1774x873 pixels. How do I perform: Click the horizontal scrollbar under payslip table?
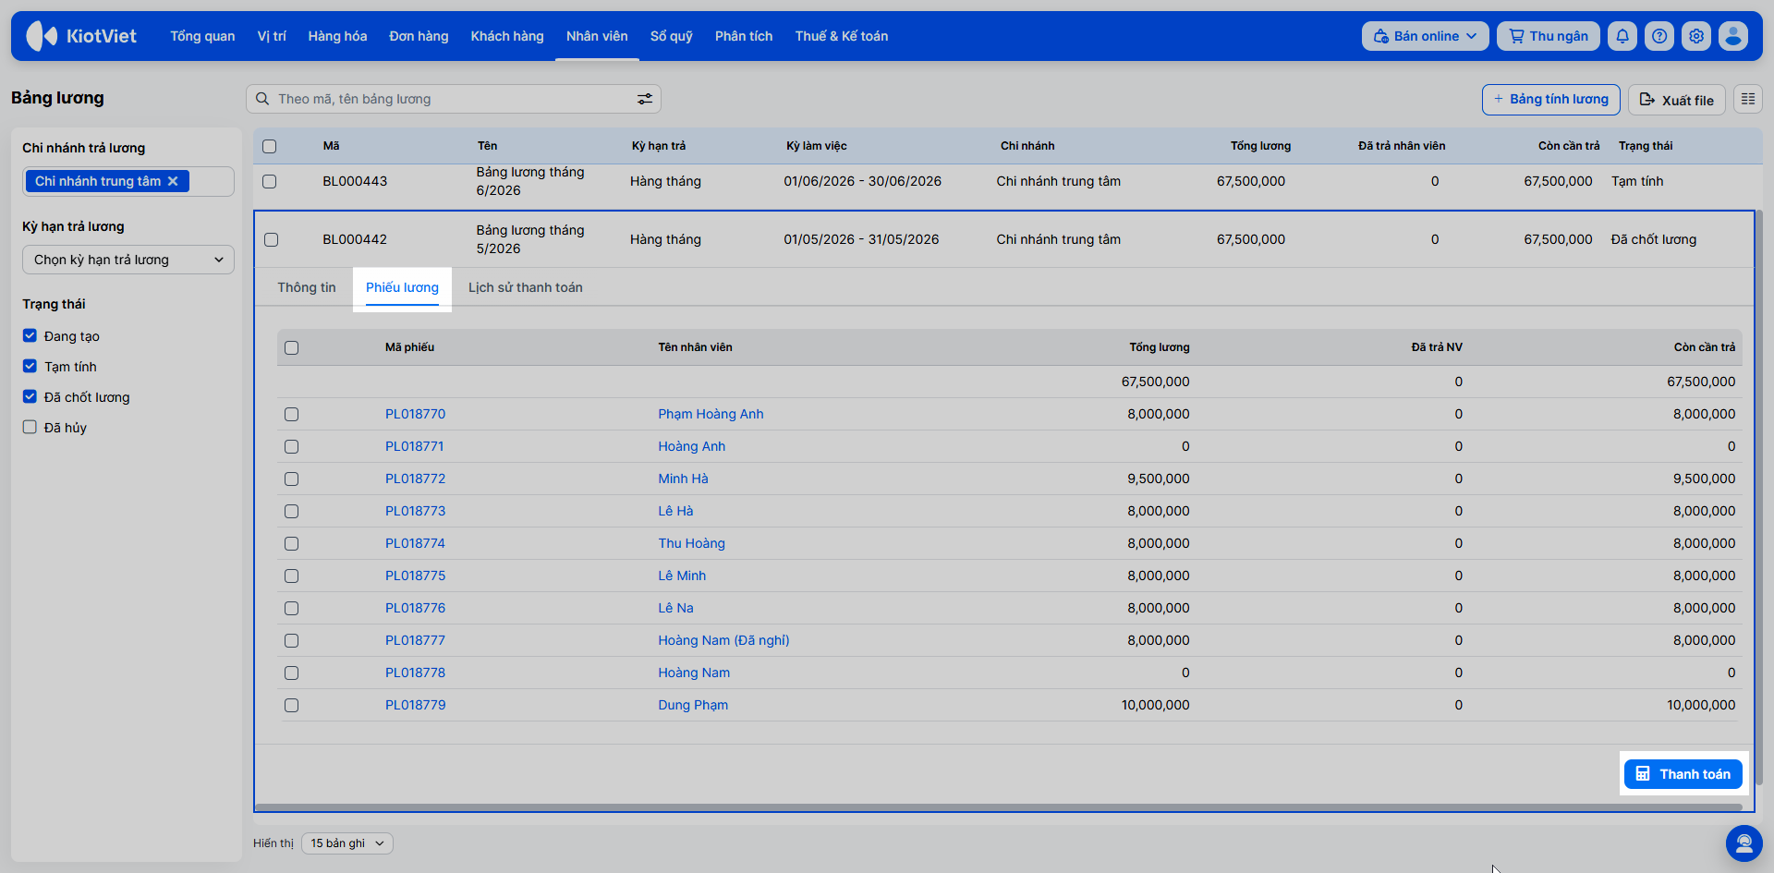pos(998,807)
